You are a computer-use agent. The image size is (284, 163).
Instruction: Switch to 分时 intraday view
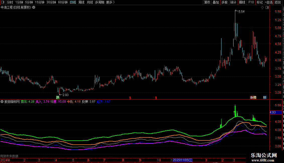tap(10, 2)
